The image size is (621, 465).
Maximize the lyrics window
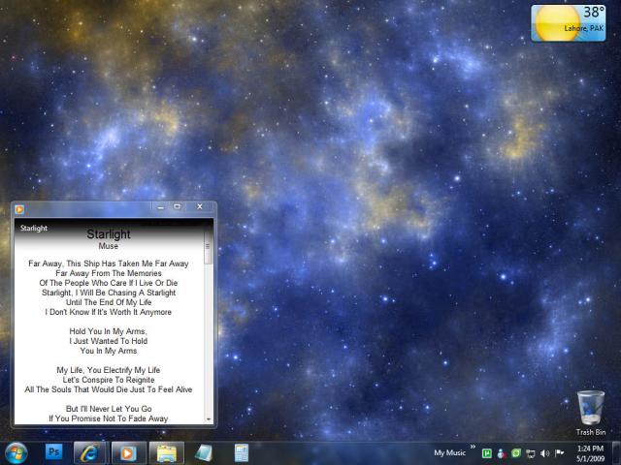[178, 206]
